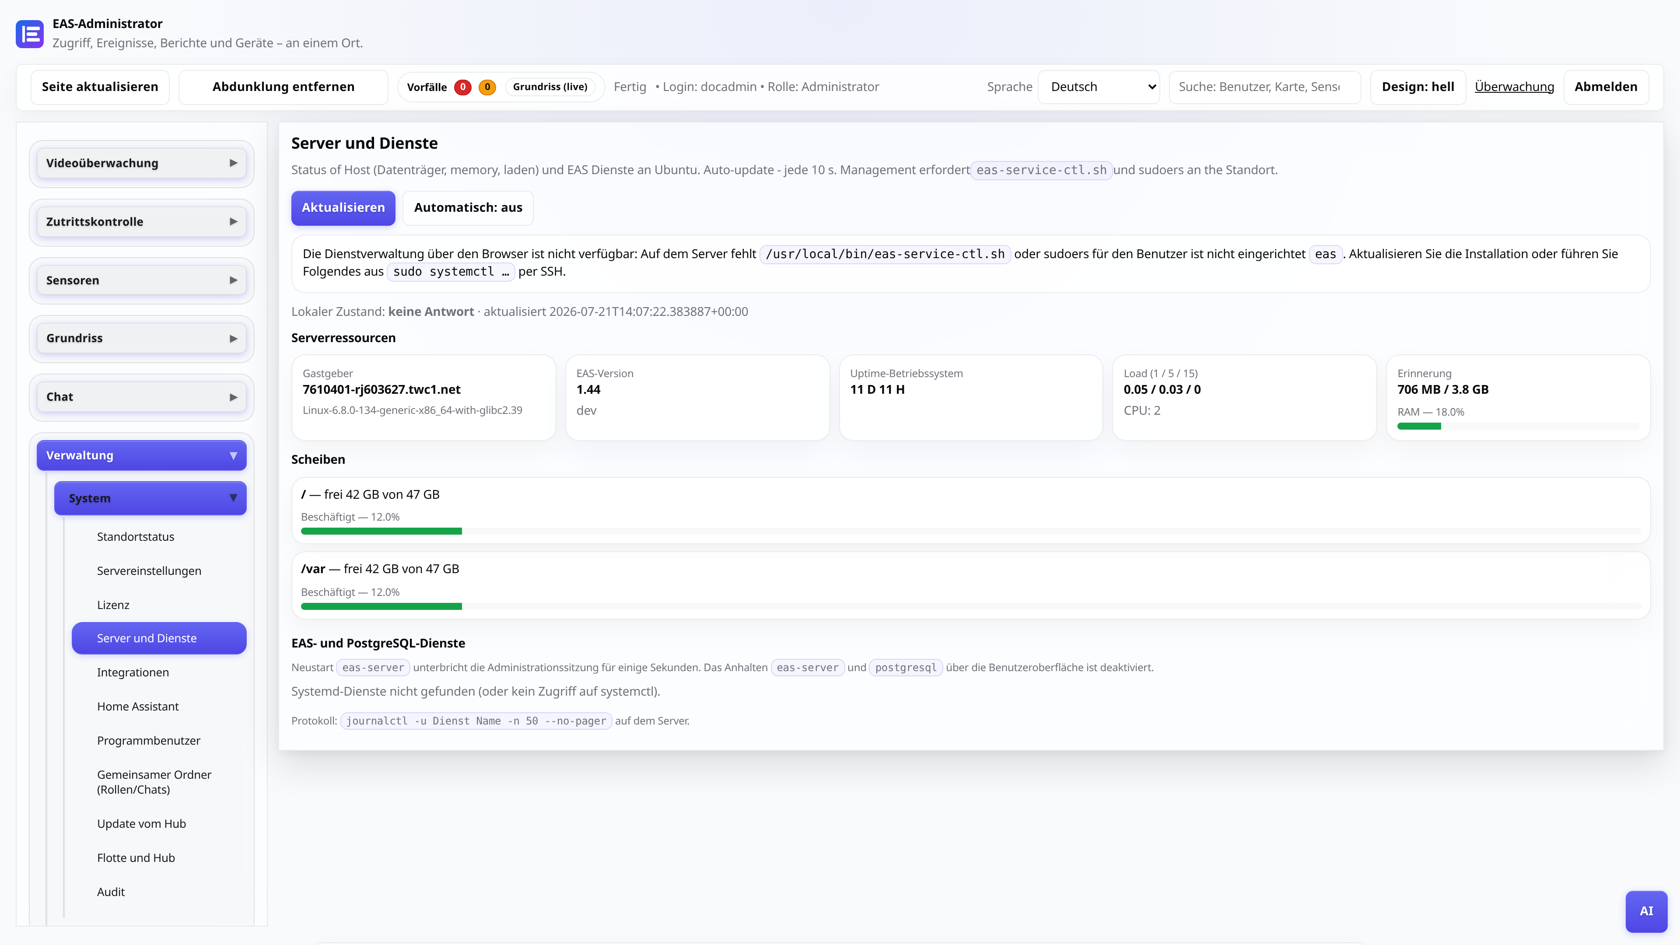Screen dimensions: 1680x945
Task: Expand the Sensoren section arrow
Action: coord(234,280)
